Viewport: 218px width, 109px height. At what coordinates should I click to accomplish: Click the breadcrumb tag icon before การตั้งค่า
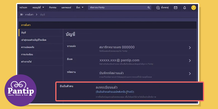point(22,14)
